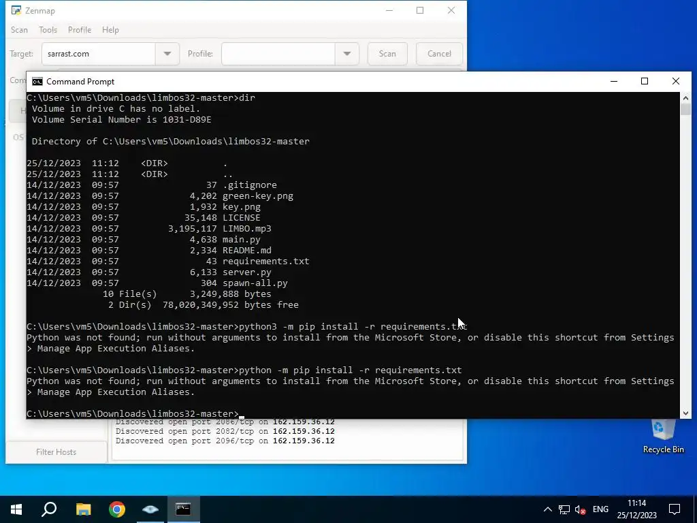Click the LIMBO.mp3 entry in dir listing

tap(246, 229)
